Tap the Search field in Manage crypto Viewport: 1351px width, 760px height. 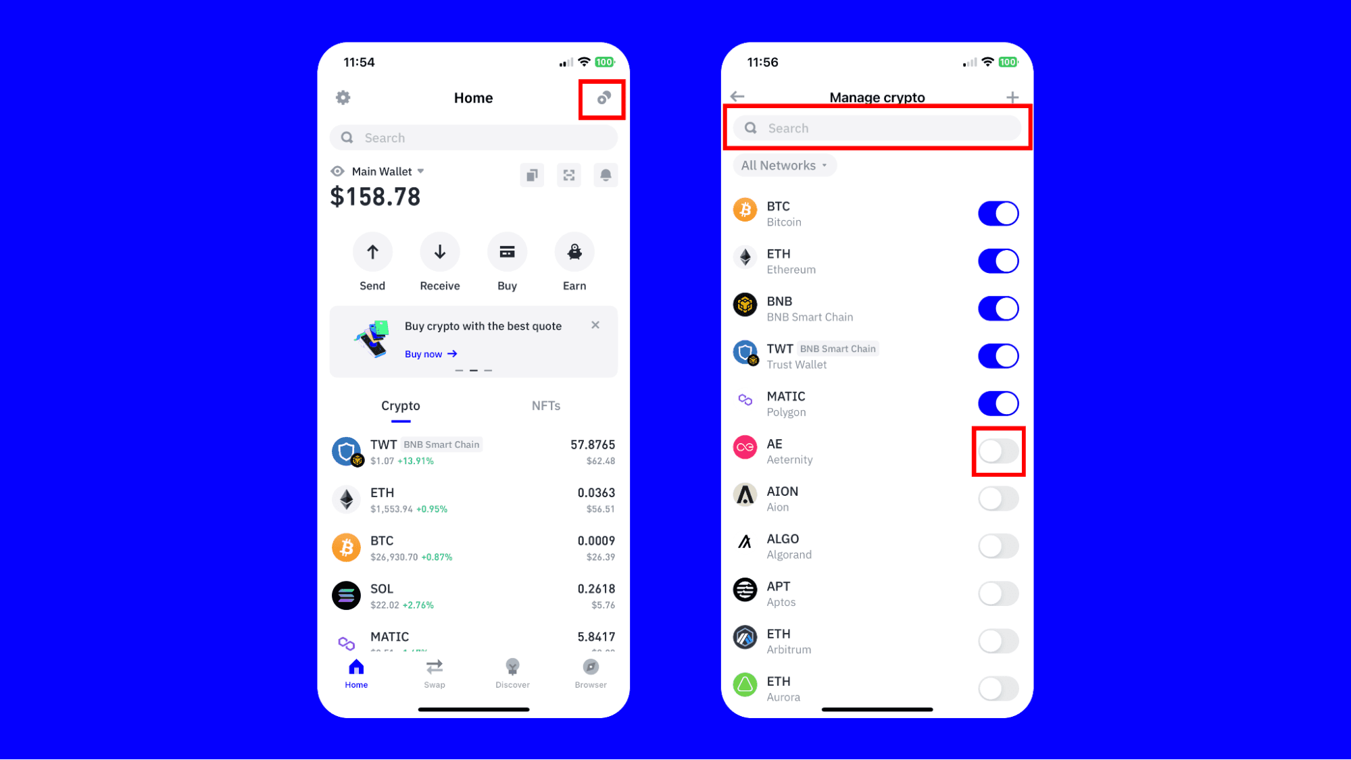pyautogui.click(x=877, y=127)
